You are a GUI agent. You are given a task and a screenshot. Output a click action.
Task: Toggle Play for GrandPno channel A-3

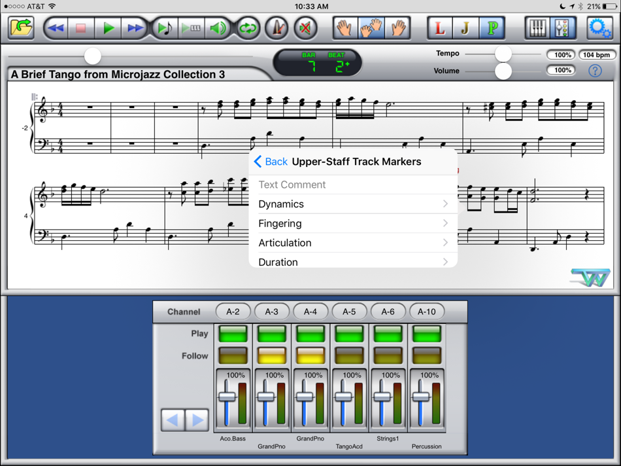tap(272, 334)
